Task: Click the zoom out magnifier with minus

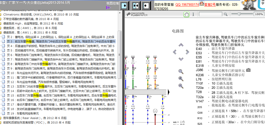Action: (181, 86)
